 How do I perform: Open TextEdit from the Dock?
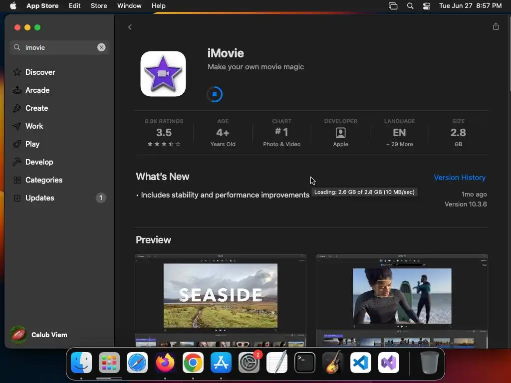pos(277,363)
